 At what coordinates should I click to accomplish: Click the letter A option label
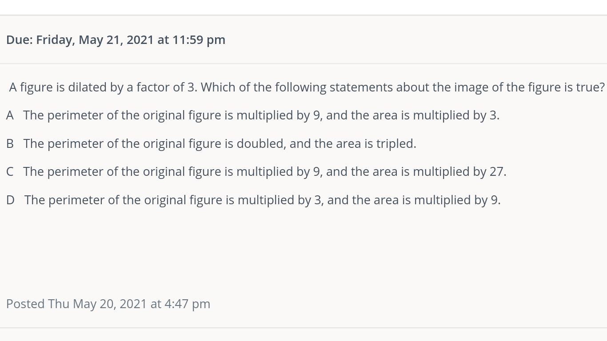(x=10, y=115)
